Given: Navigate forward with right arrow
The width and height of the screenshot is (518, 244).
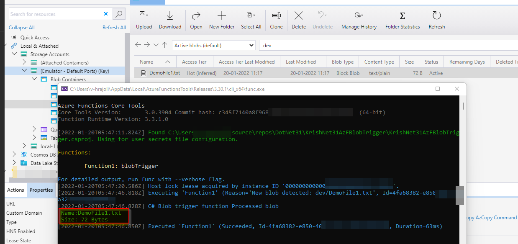Looking at the screenshot, I should click(x=147, y=45).
